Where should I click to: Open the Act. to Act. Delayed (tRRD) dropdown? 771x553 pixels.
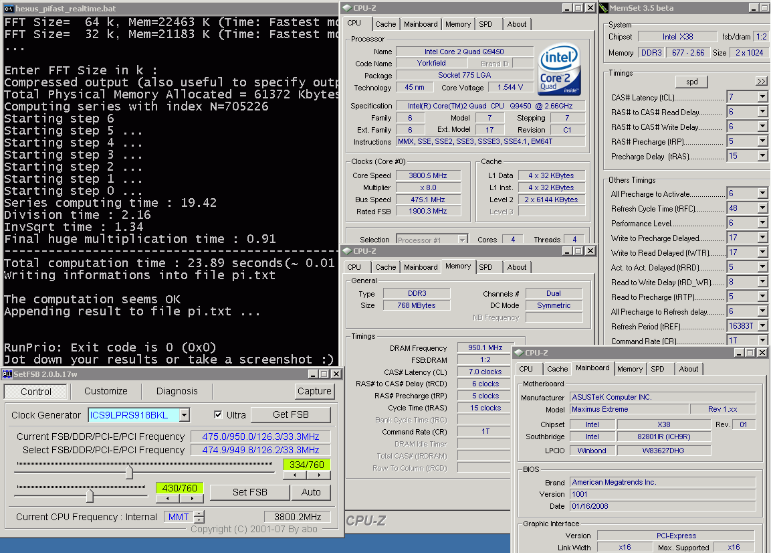[x=762, y=267]
